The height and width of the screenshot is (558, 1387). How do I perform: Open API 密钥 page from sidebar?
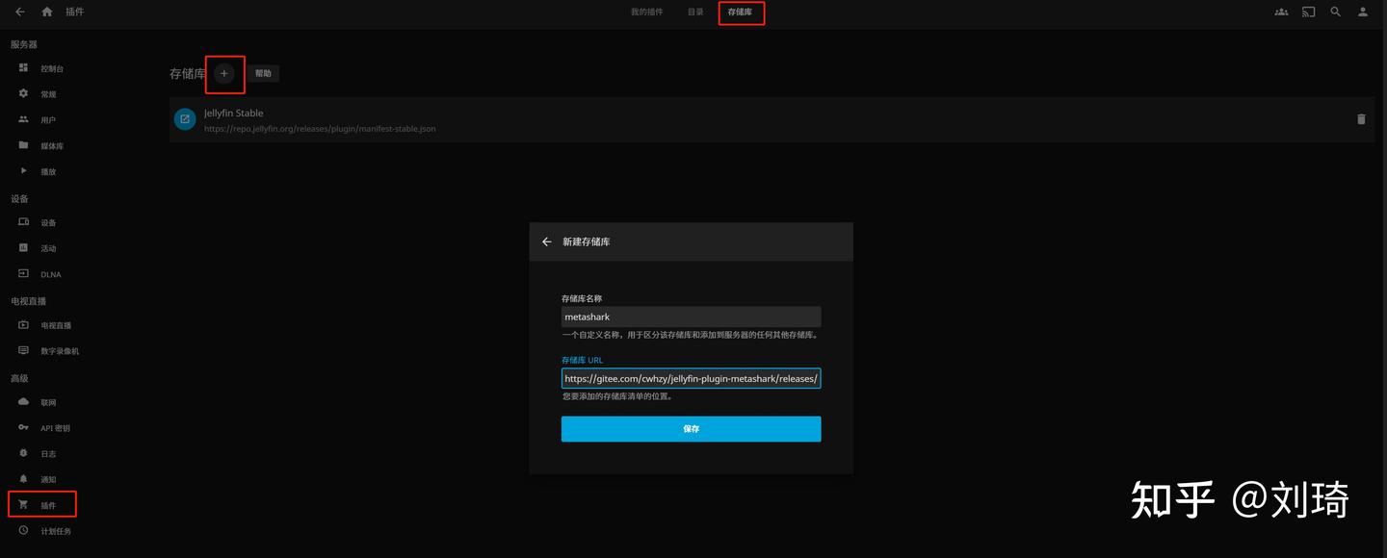(53, 427)
